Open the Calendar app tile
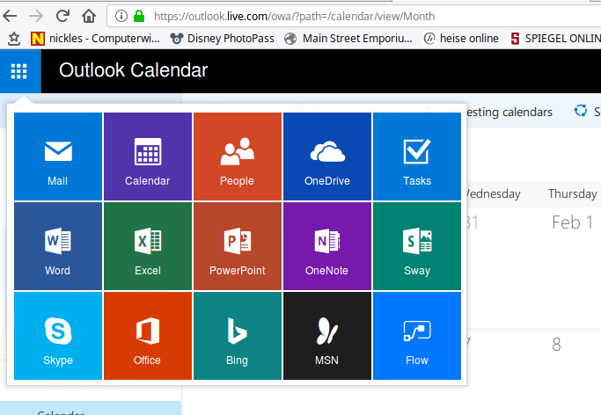The image size is (601, 415). 148,157
